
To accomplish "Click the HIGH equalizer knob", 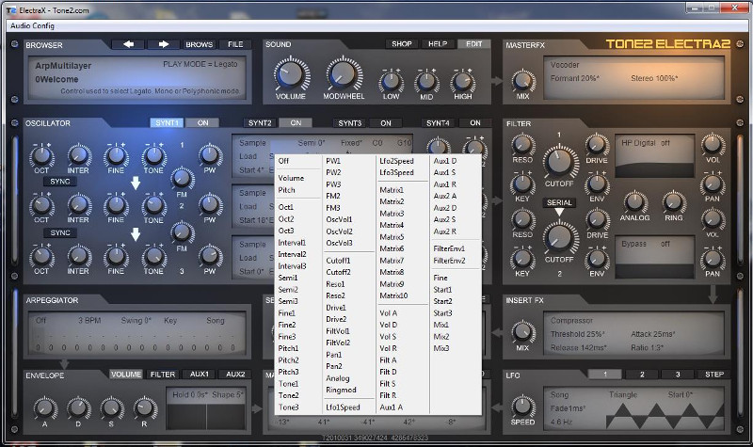I will pos(462,81).
